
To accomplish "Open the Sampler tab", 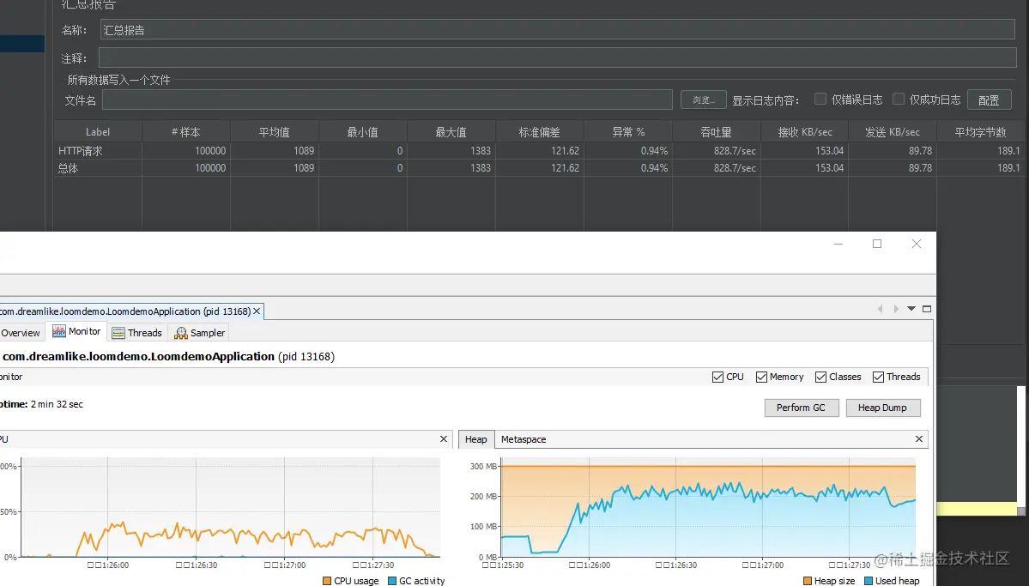I will (x=199, y=333).
